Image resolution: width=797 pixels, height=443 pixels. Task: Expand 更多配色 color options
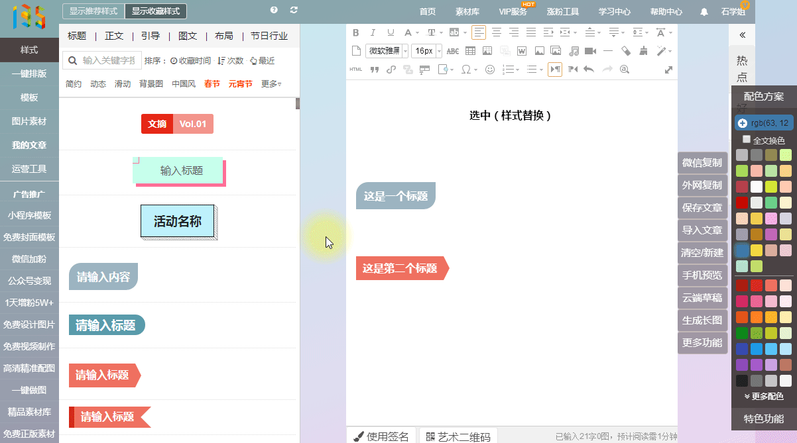[764, 396]
